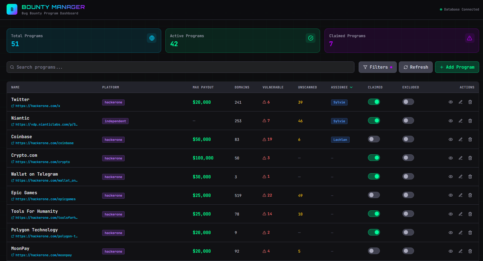Delete the Polygon Technology program
This screenshot has height=261, width=483.
470,233
